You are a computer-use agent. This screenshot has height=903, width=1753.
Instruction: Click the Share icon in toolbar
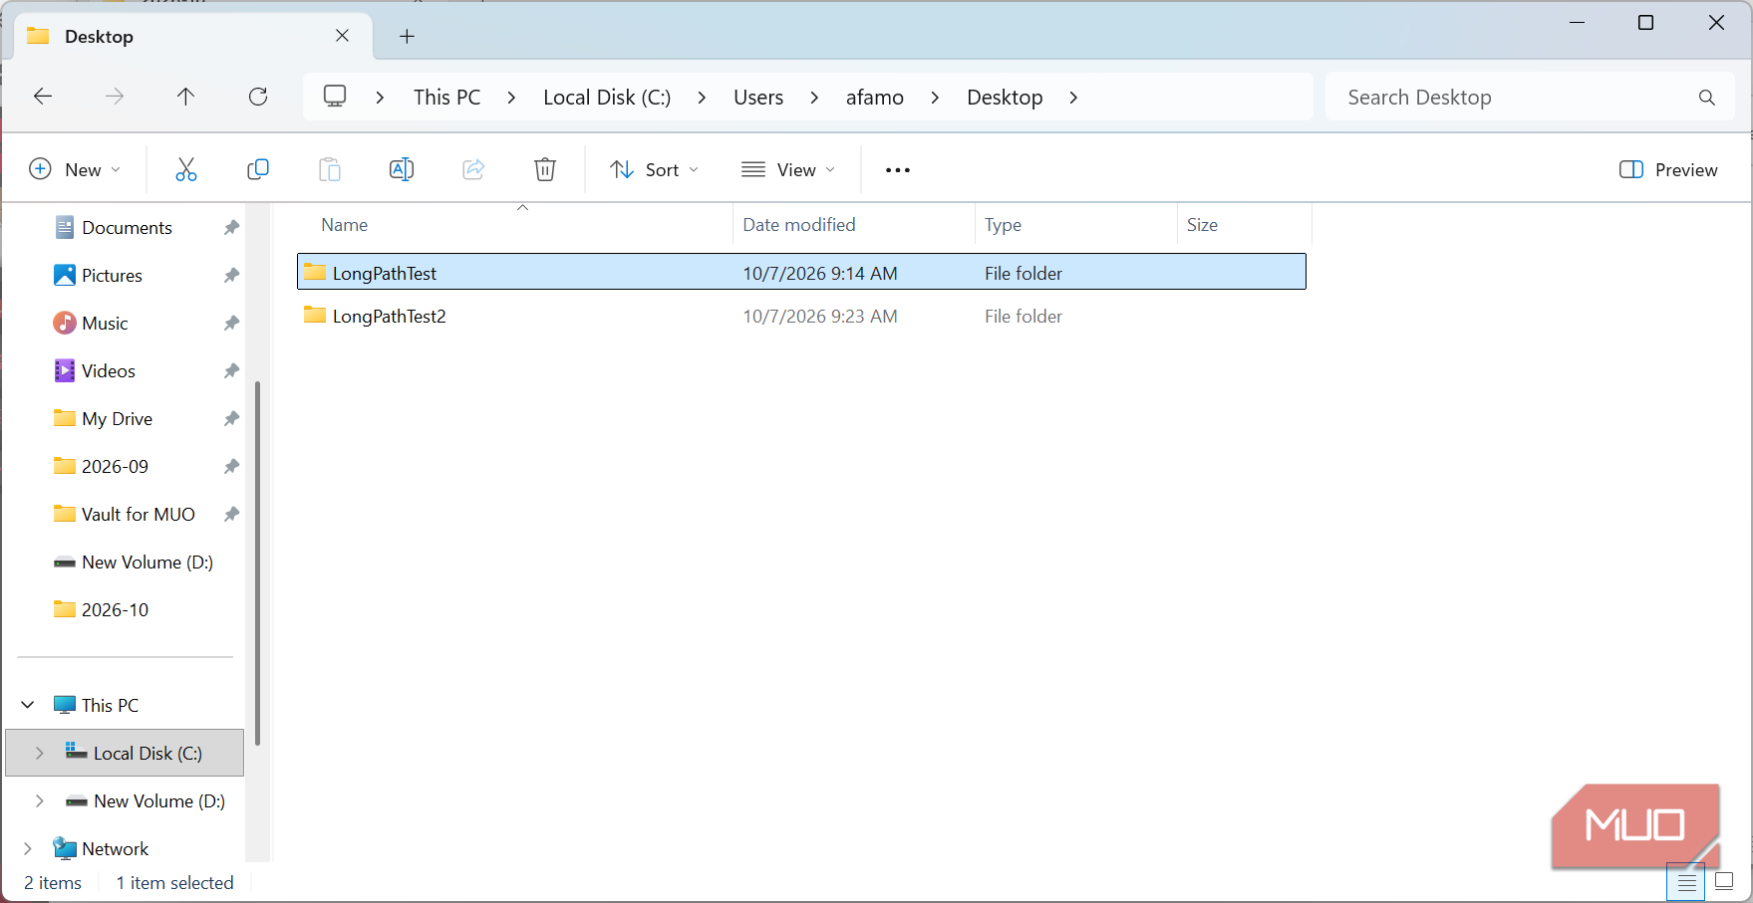(x=473, y=169)
